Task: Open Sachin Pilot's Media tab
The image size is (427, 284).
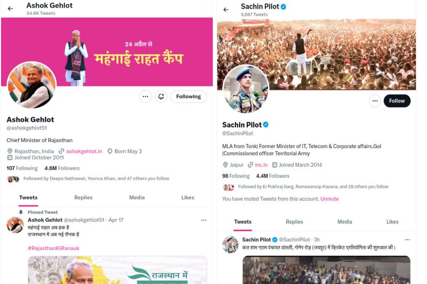Action: [344, 222]
